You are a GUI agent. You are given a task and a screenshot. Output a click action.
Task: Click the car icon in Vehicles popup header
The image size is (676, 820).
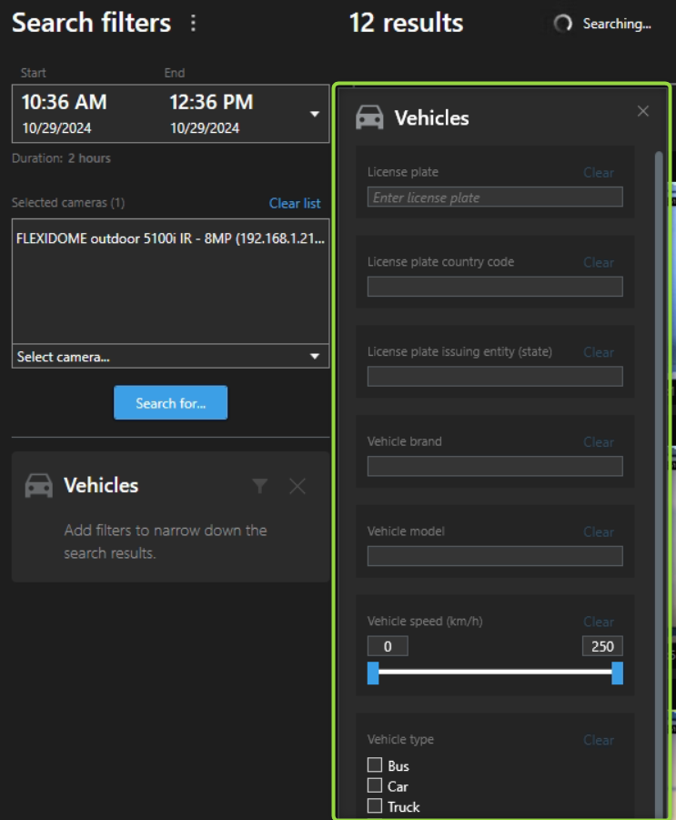click(x=369, y=118)
